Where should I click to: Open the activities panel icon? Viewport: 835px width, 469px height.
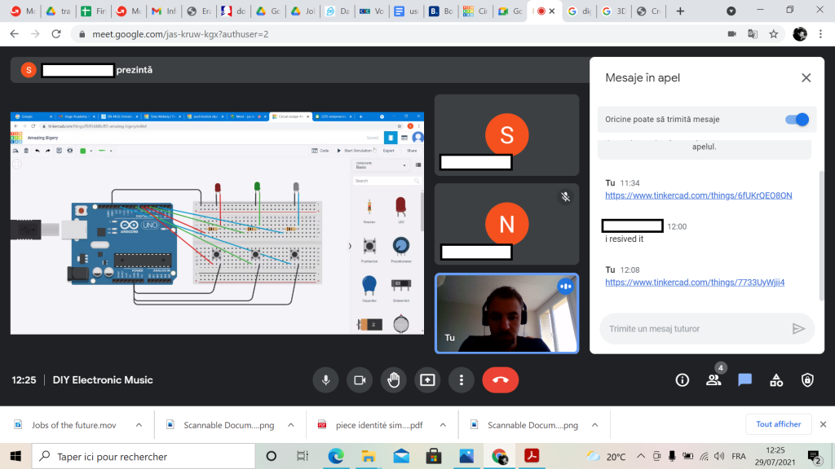[776, 380]
